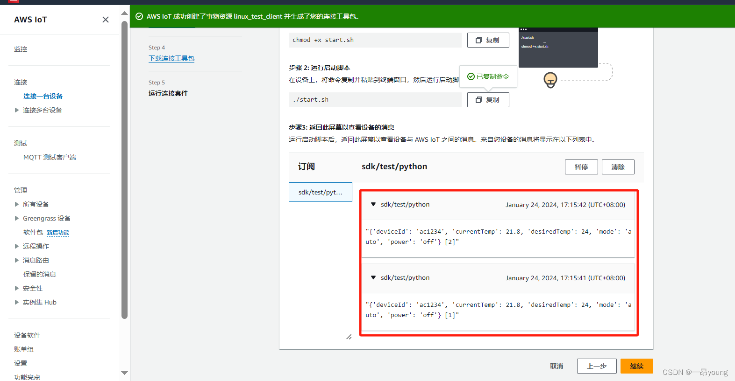Open 软件包 sidebar item
Screen dimensions: 735x381
point(33,232)
